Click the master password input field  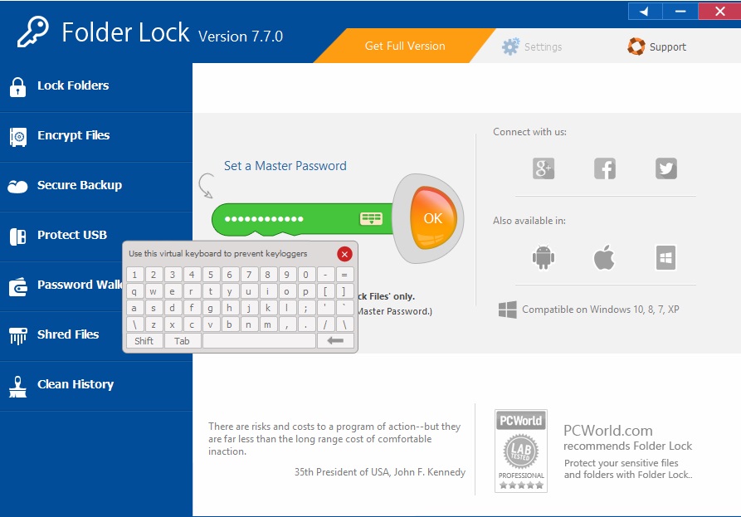[x=290, y=218]
